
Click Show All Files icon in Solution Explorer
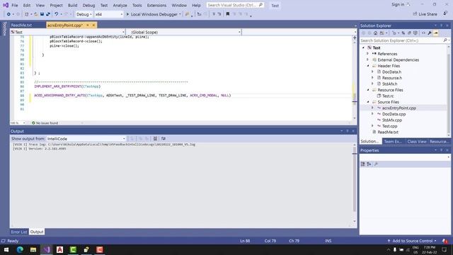pos(415,33)
